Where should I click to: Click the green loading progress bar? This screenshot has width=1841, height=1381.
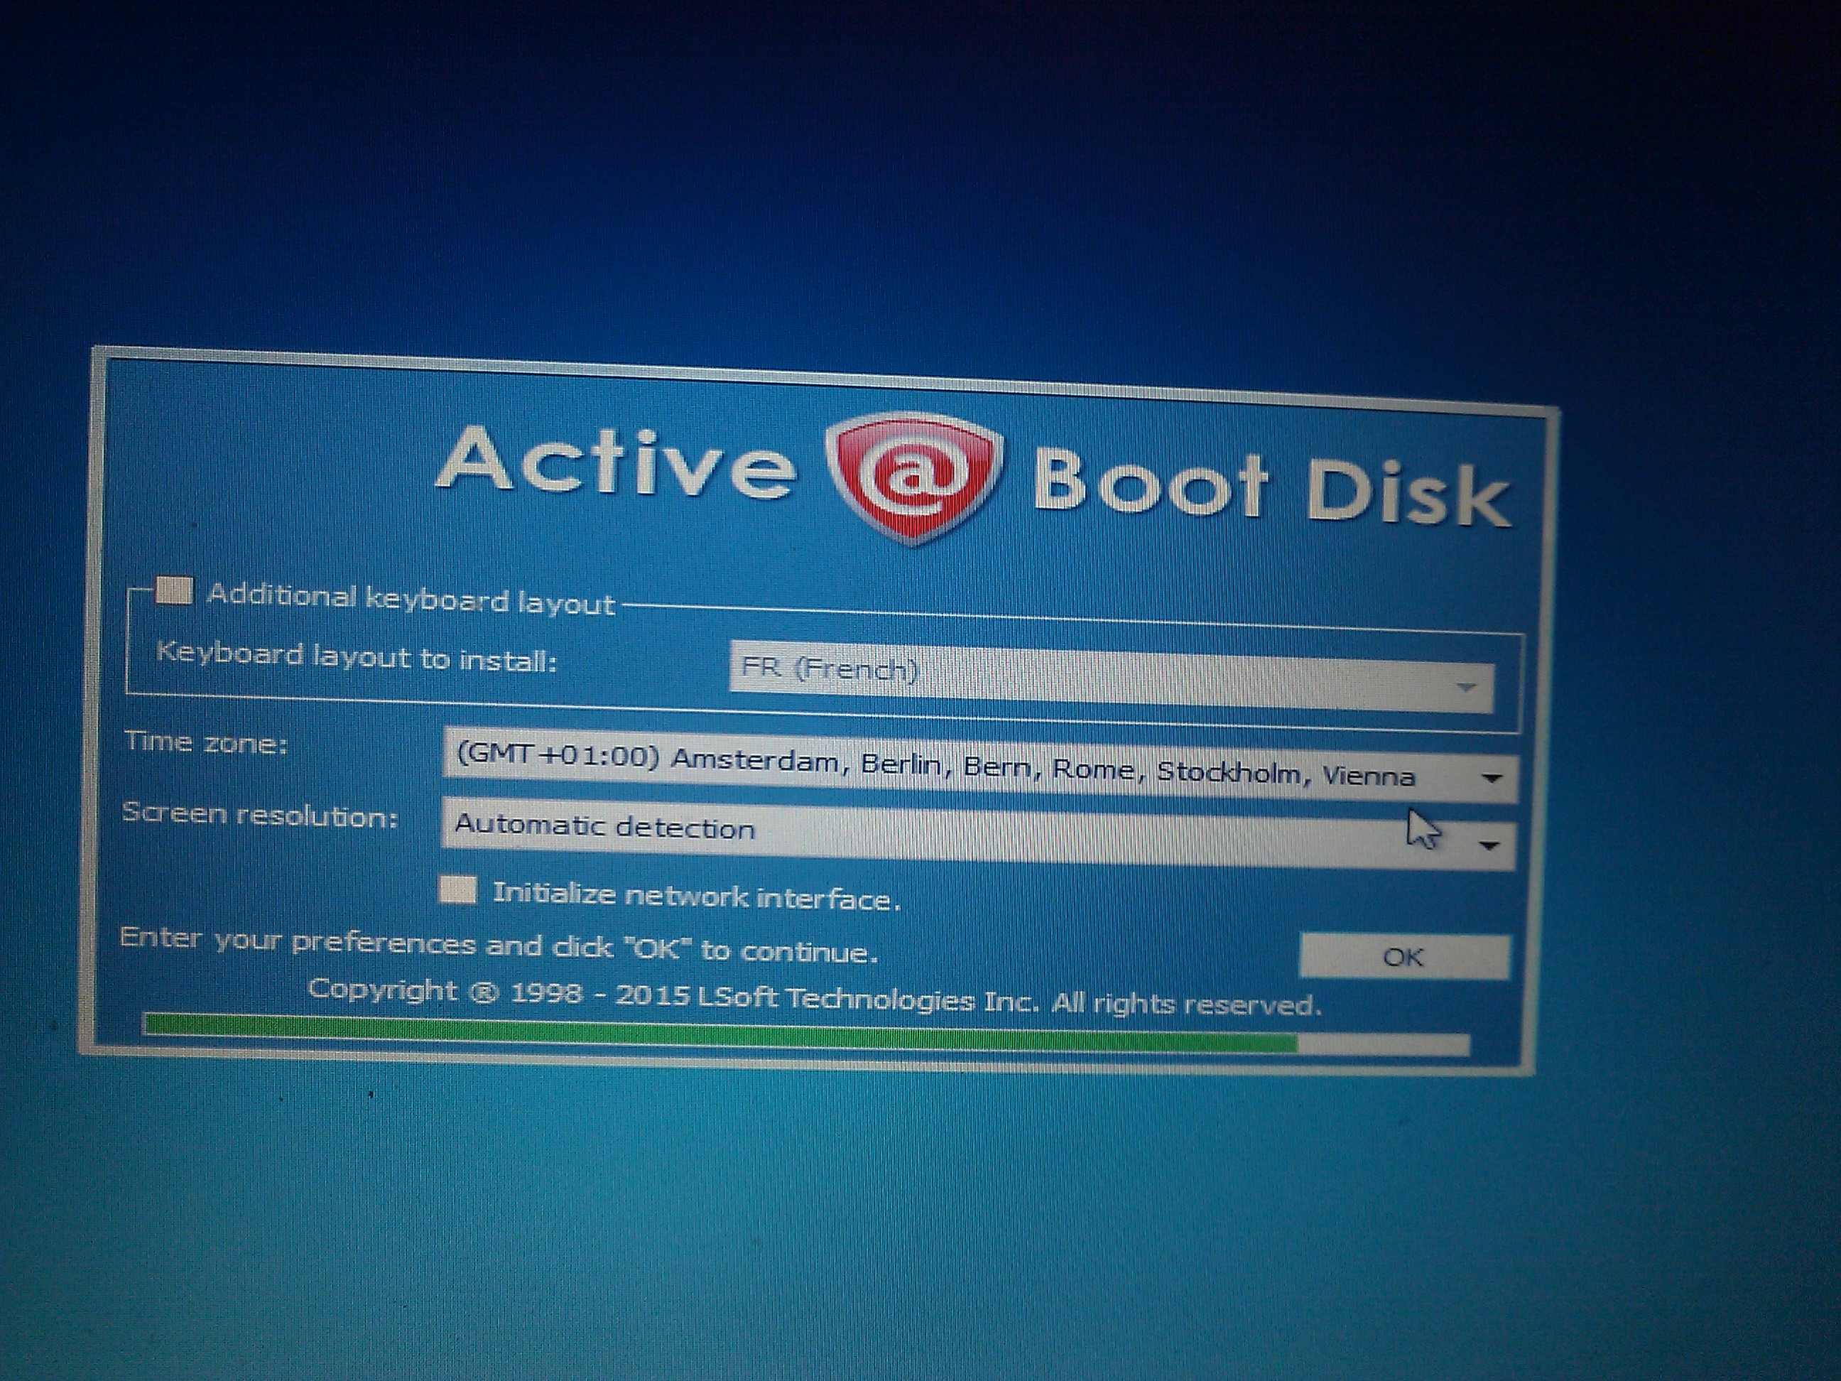(x=720, y=1032)
